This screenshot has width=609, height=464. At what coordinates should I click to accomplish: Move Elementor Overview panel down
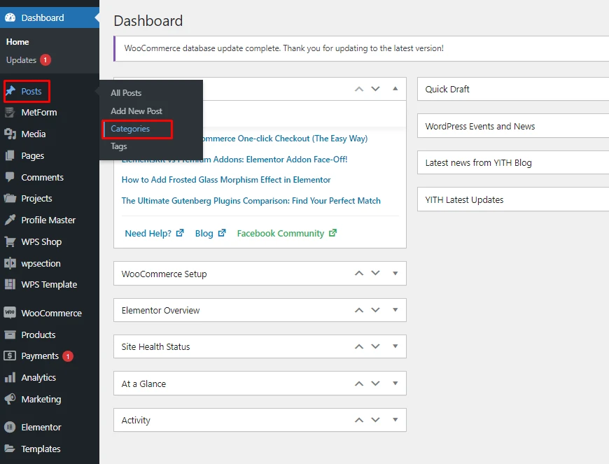(x=376, y=310)
